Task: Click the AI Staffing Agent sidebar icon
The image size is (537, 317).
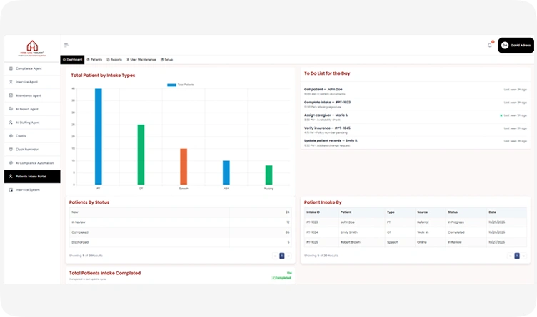Action: click(x=11, y=123)
